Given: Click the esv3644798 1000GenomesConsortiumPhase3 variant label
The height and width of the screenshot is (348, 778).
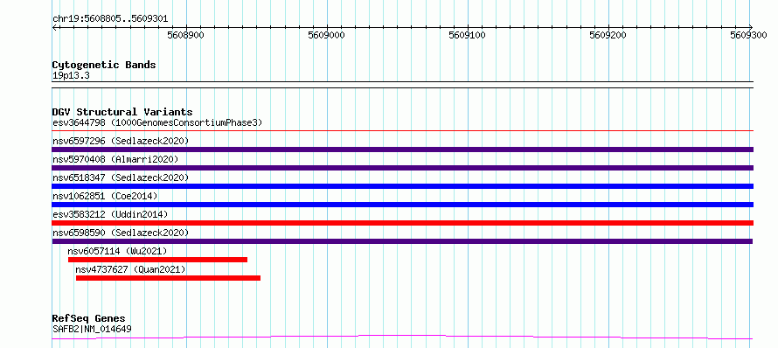Looking at the screenshot, I should [x=157, y=122].
